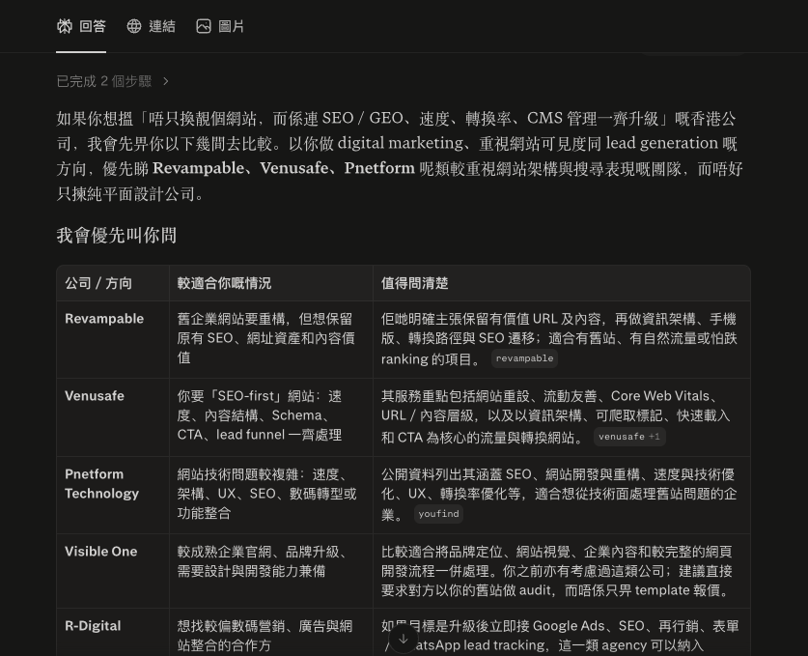Click cell starting 公開資料列出其涵蓋 SEO
808x656 pixels.
(x=562, y=495)
